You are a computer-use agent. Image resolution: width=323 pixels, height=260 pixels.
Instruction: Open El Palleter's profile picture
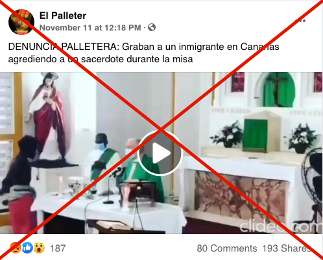tap(21, 22)
